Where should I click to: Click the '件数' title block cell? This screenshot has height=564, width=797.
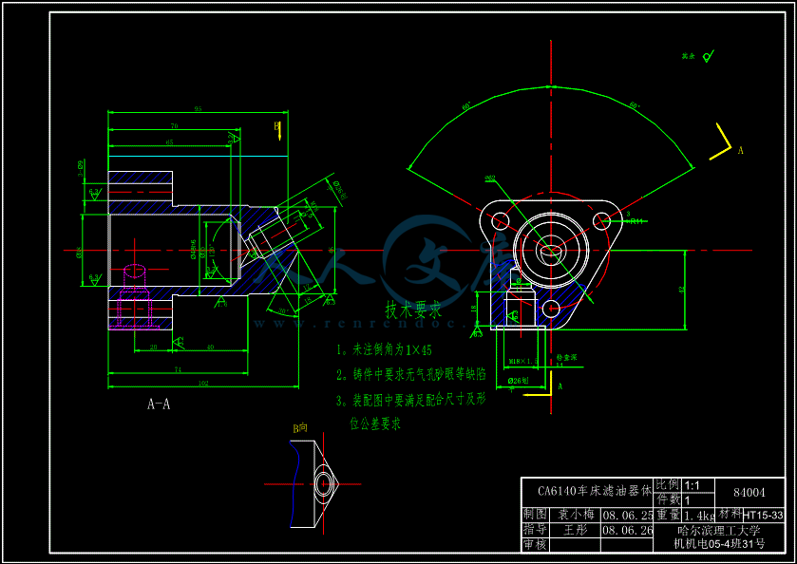click(668, 499)
